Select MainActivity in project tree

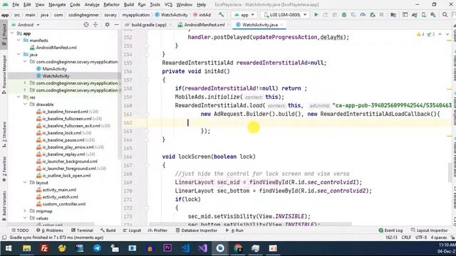[54, 69]
